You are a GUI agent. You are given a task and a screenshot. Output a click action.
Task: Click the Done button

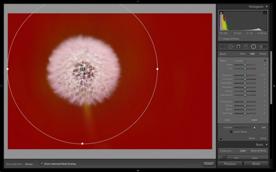tap(208, 164)
